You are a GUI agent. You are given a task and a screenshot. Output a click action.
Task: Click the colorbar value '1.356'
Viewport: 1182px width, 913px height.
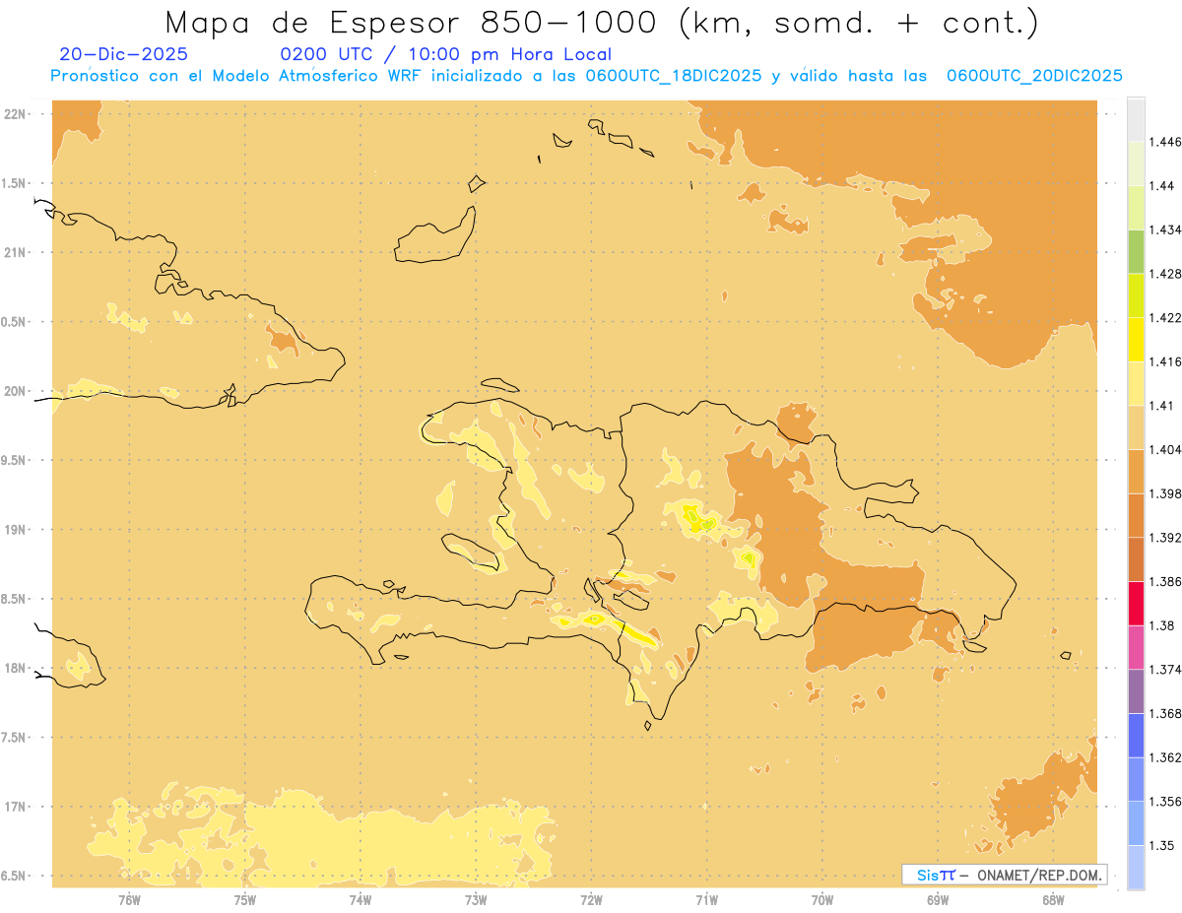coord(1165,802)
